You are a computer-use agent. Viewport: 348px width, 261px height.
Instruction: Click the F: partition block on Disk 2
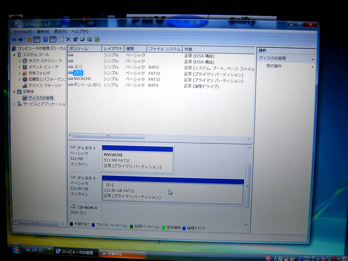tap(172, 191)
